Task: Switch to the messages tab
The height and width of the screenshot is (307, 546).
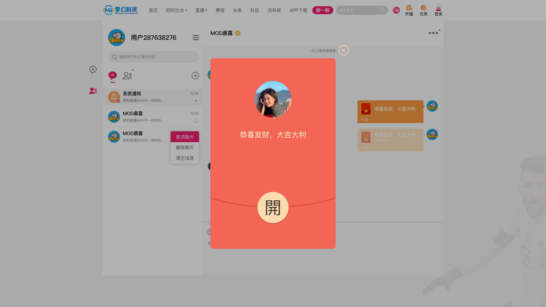Action: (113, 76)
